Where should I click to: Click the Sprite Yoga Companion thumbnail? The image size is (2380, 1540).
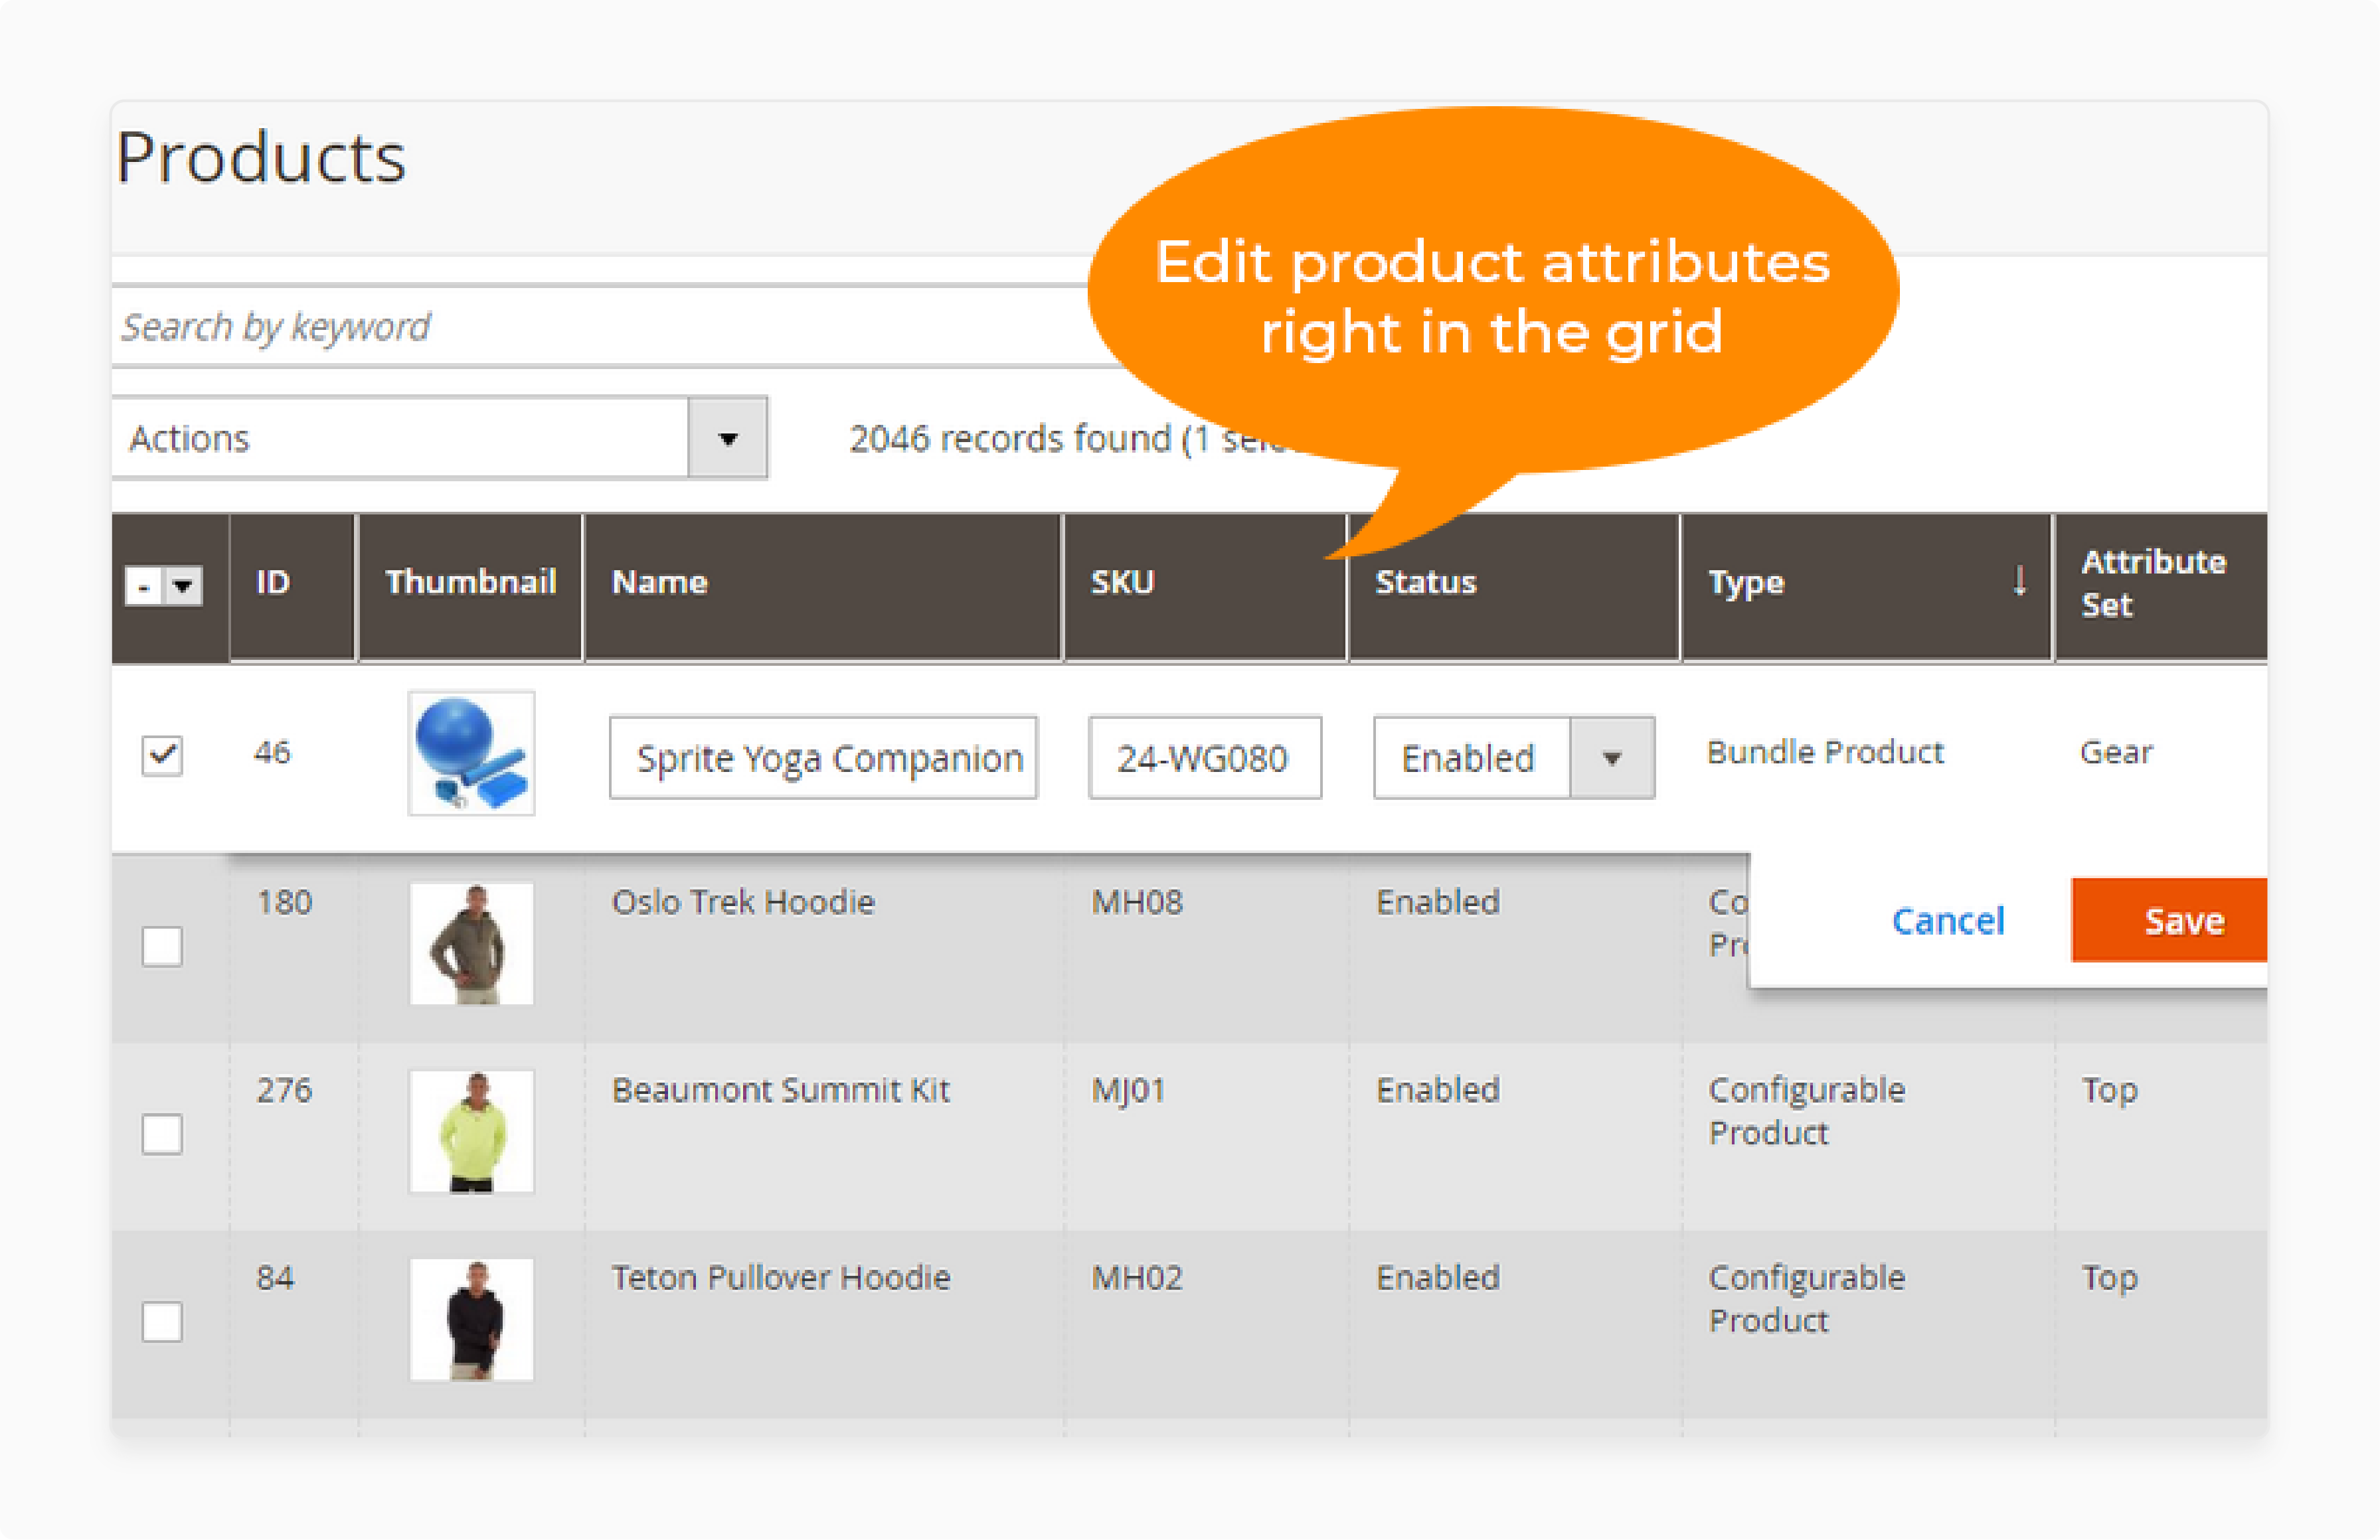pos(471,753)
